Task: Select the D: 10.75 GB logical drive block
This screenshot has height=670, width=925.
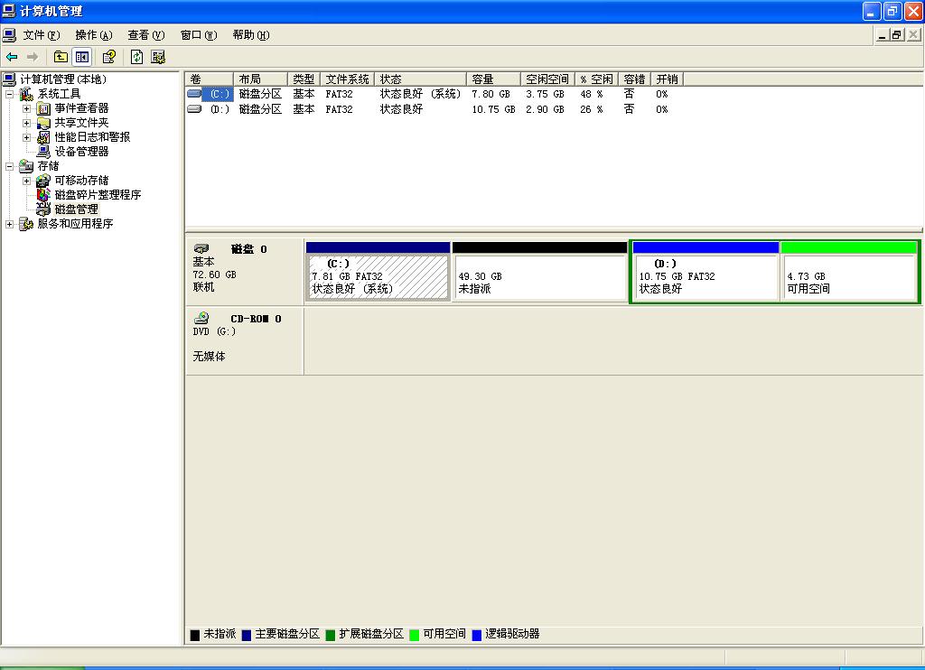Action: pyautogui.click(x=705, y=271)
